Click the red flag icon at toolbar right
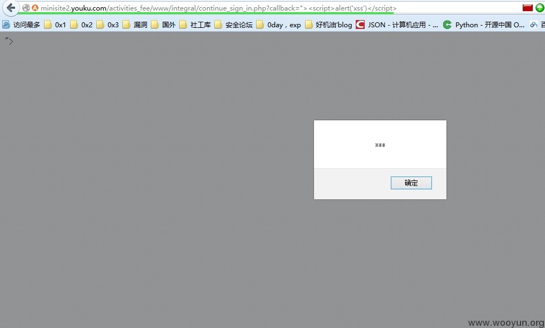The image size is (545, 328). point(527,8)
